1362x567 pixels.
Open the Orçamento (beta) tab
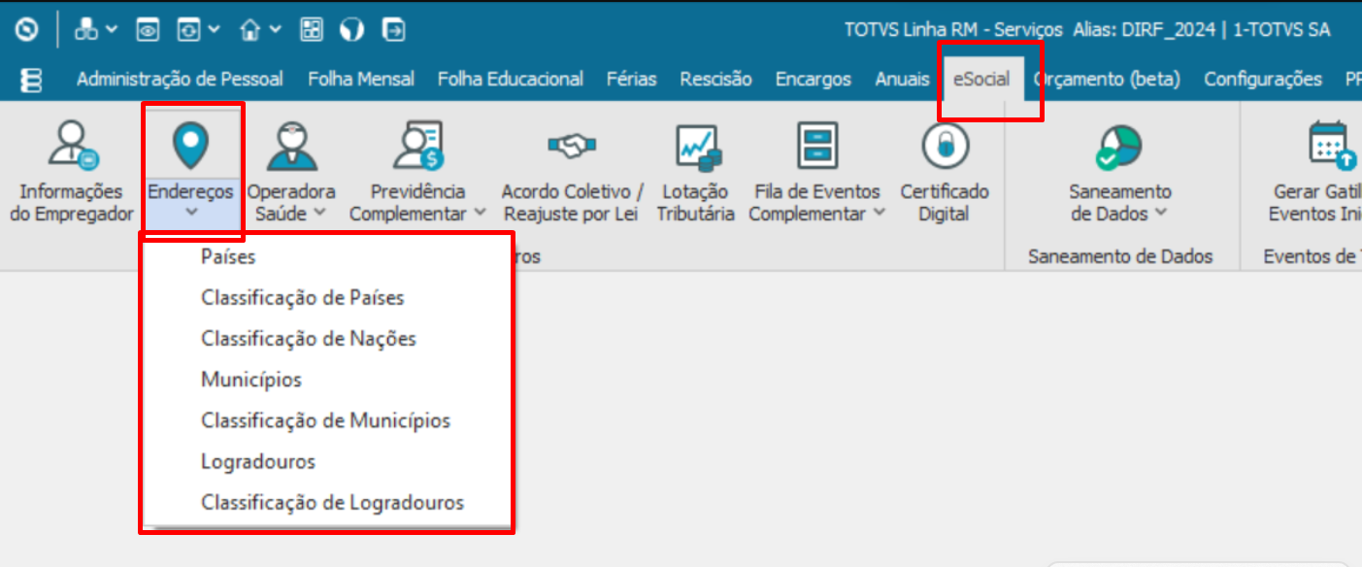tap(1107, 80)
